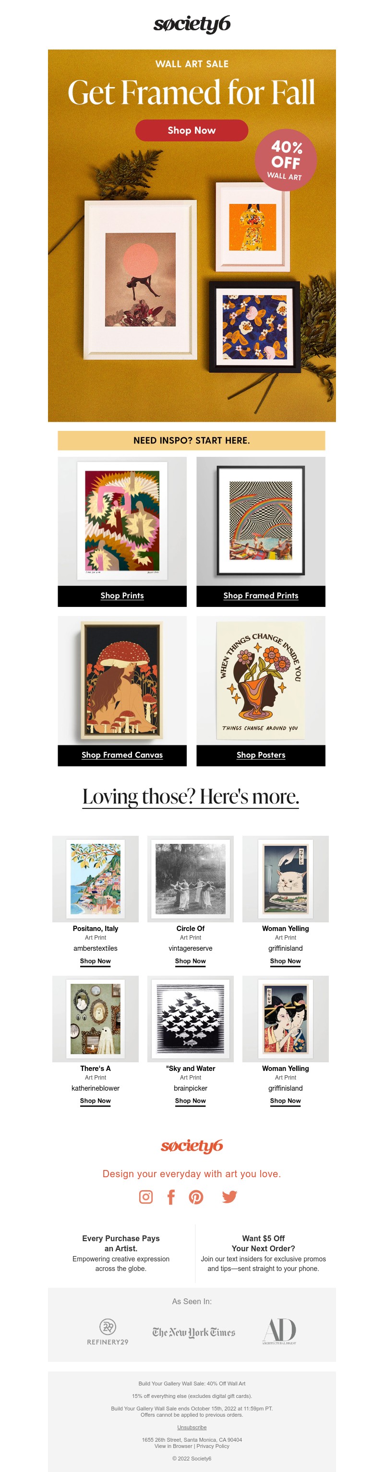Screen dimensions: 384x1472
Task: Open the Twitter bird icon
Action: tap(229, 1196)
